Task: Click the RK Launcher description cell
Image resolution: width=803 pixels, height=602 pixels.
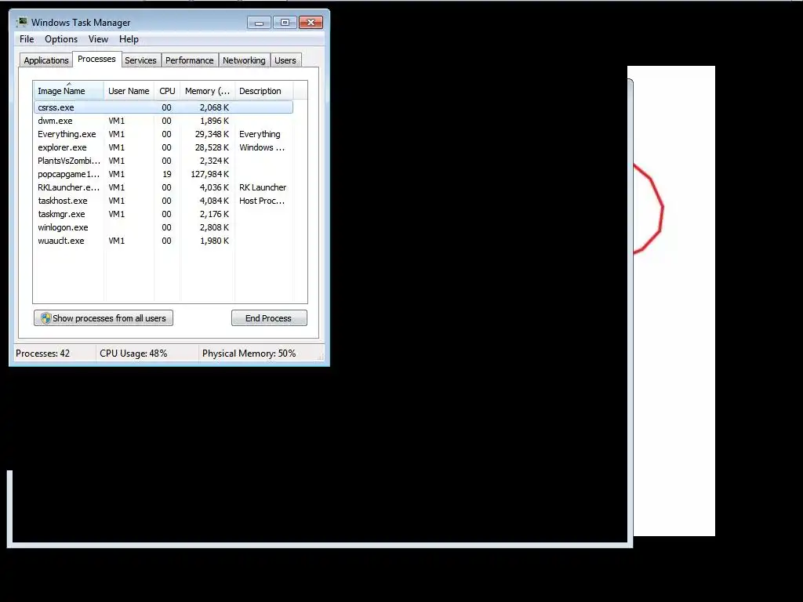Action: (x=263, y=187)
